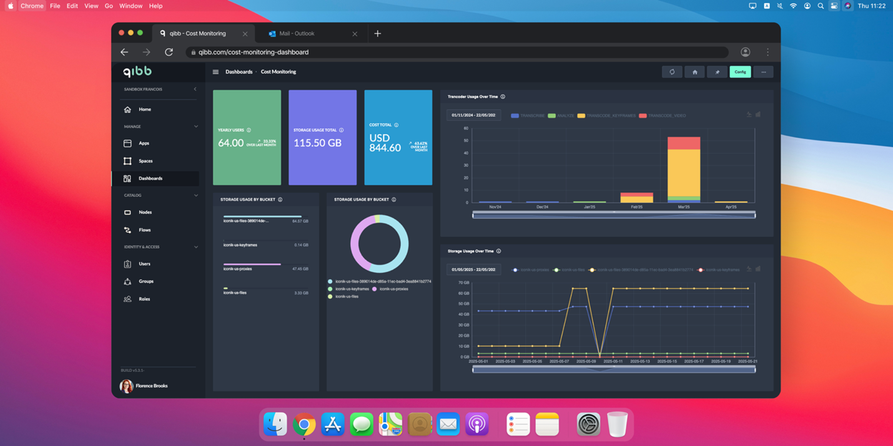
Task: Switch Trancoder chart to line view icon
Action: (x=749, y=115)
